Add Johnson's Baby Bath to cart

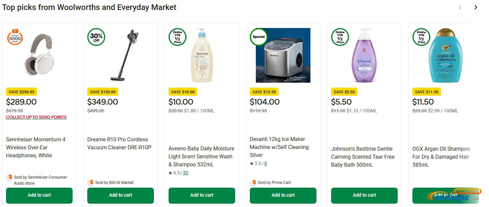pyautogui.click(x=364, y=195)
